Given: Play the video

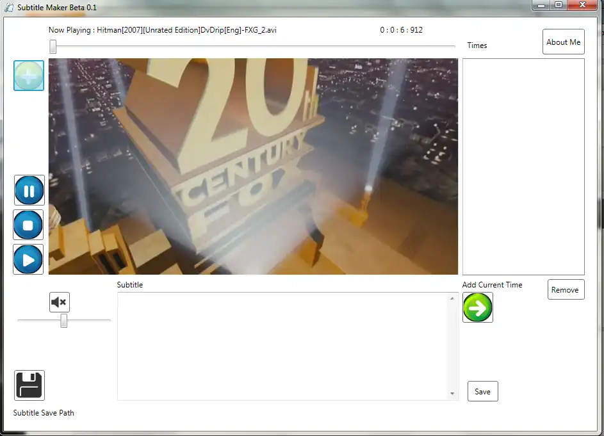Looking at the screenshot, I should point(28,259).
